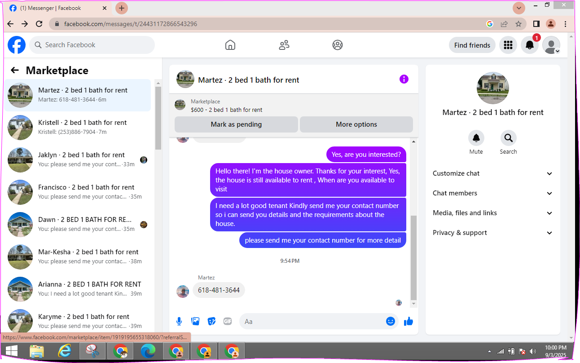Expand Media, files and links

tap(492, 213)
